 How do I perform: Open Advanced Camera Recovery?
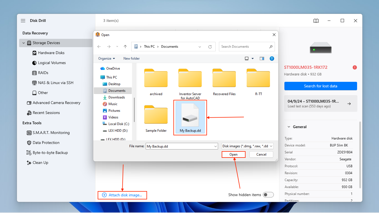(x=55, y=103)
